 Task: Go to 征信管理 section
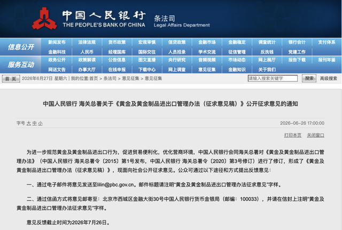click(x=237, y=52)
